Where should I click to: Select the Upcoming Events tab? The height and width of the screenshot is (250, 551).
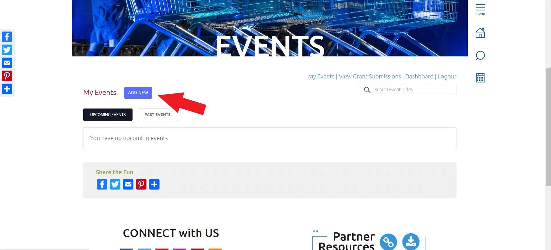(108, 115)
